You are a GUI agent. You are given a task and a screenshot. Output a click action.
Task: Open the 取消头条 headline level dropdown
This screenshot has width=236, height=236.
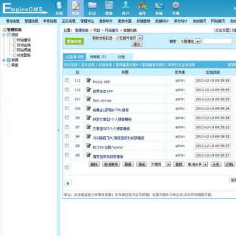[198, 164]
